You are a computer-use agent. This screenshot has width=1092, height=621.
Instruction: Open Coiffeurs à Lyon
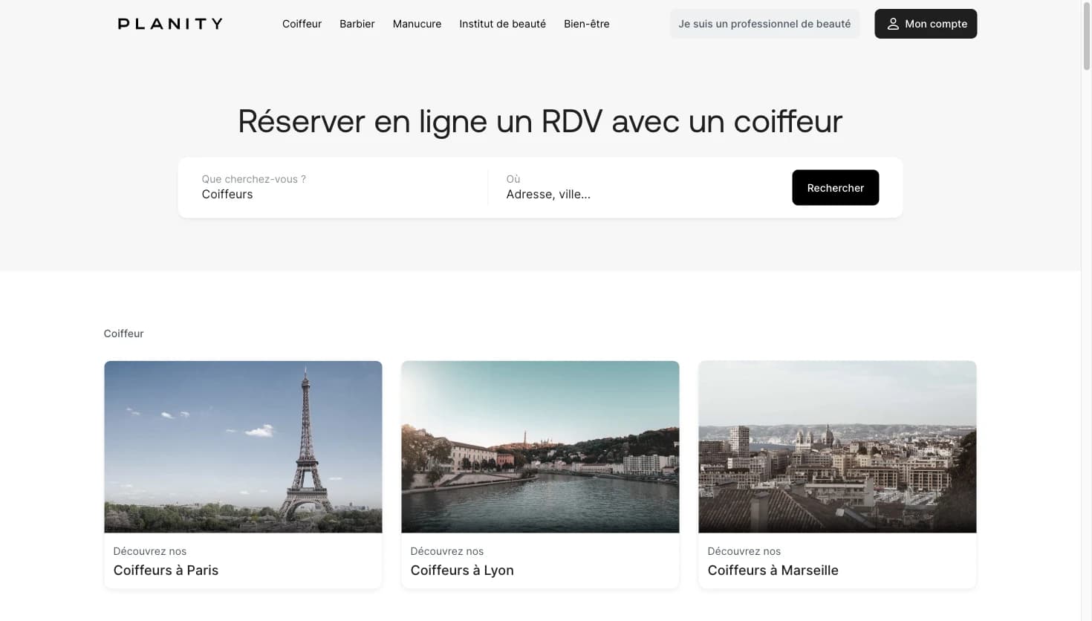point(462,570)
